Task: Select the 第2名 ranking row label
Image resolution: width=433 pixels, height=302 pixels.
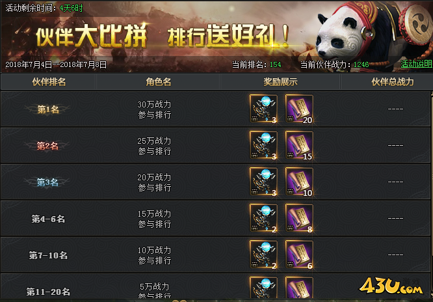Action: [47, 146]
